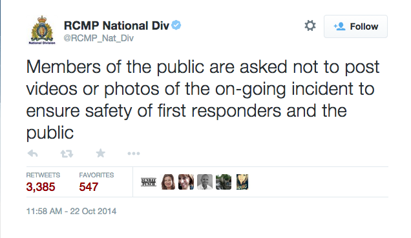The image size is (411, 238).
Task: Retweet this RCMP tweet
Action: tap(67, 154)
